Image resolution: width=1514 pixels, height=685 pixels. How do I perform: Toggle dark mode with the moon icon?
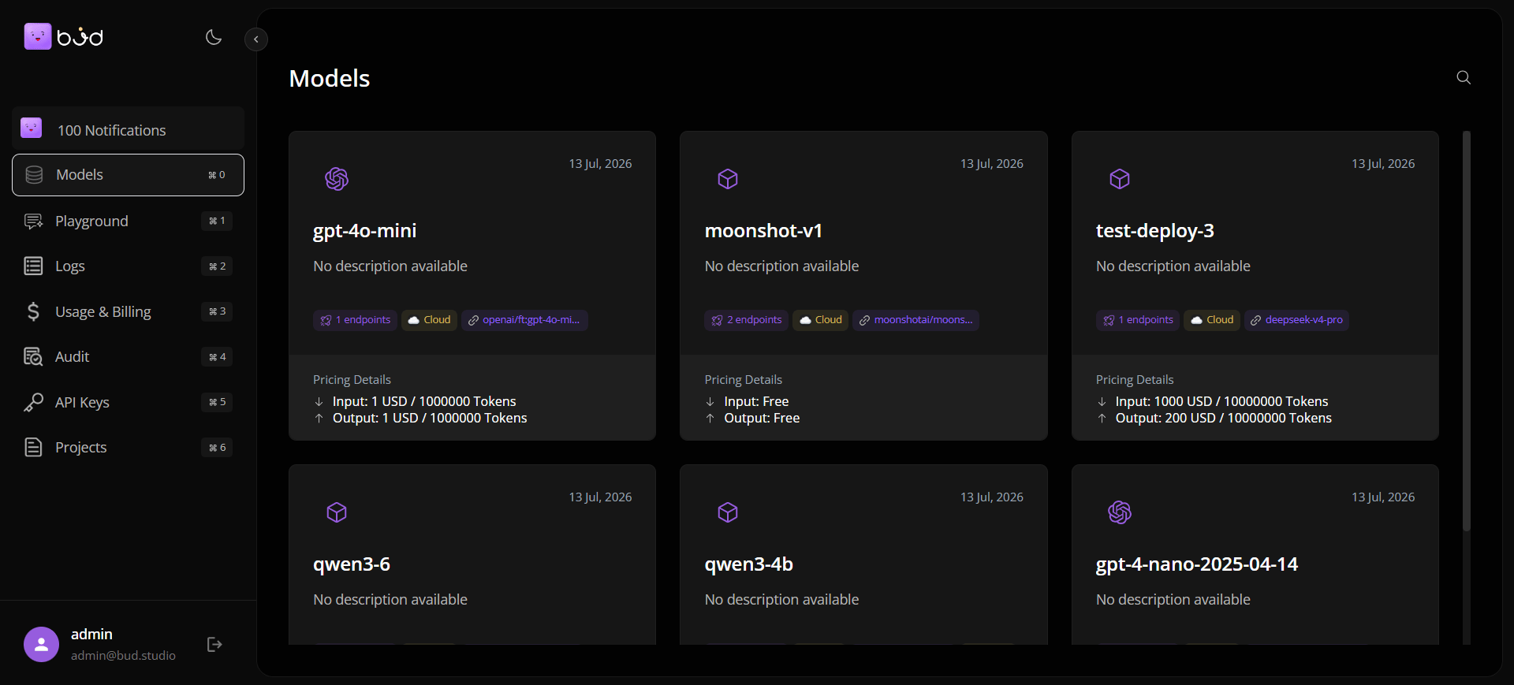coord(214,37)
